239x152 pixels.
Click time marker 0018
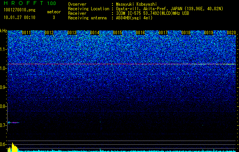(186, 33)
